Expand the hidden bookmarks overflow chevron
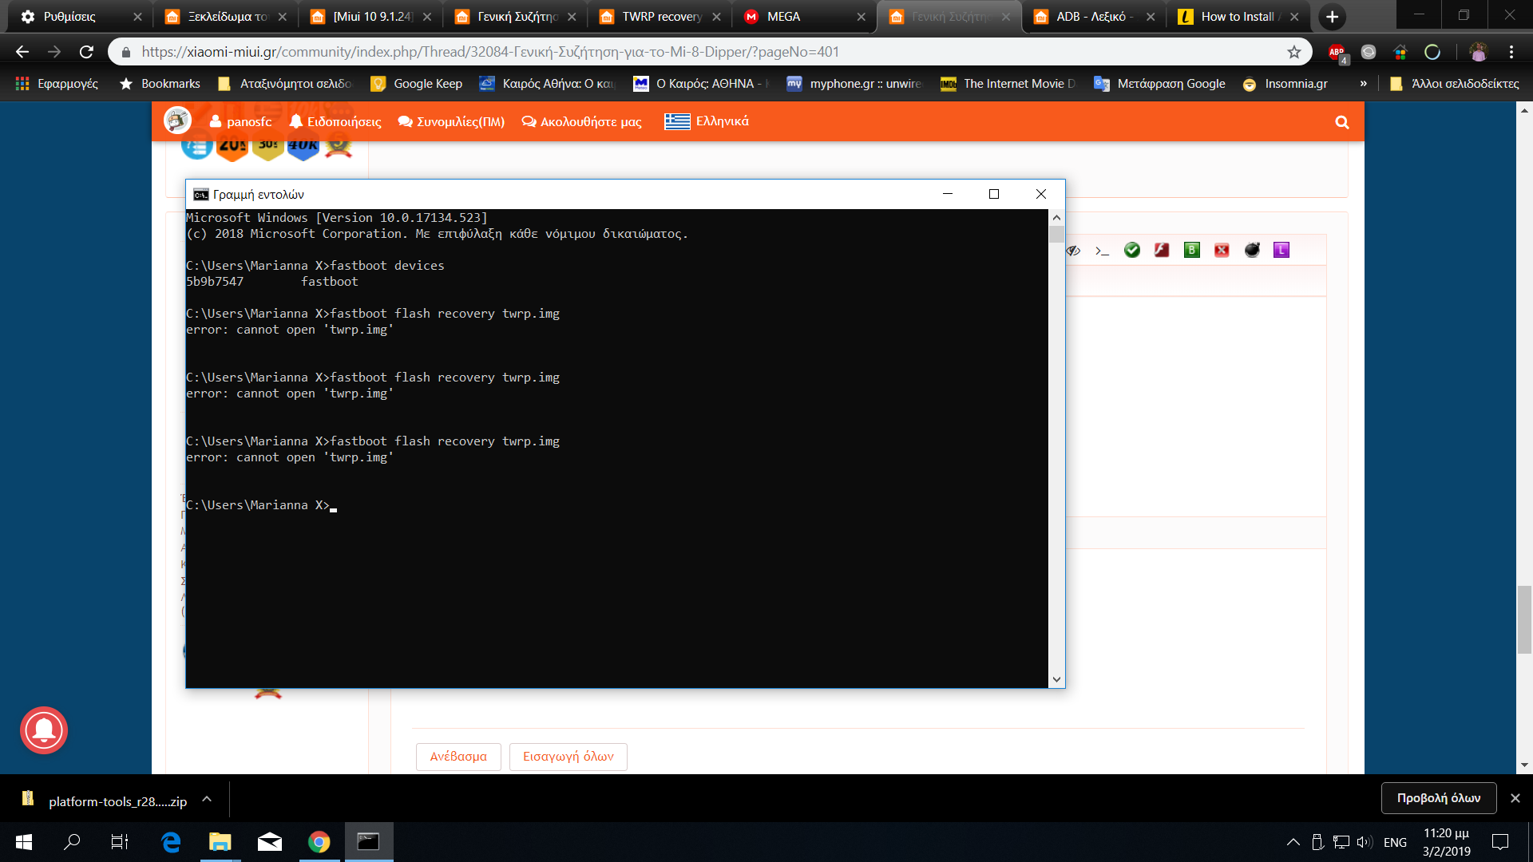This screenshot has width=1533, height=862. tap(1363, 84)
